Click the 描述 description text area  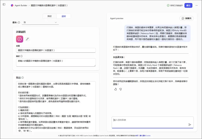point(56,62)
